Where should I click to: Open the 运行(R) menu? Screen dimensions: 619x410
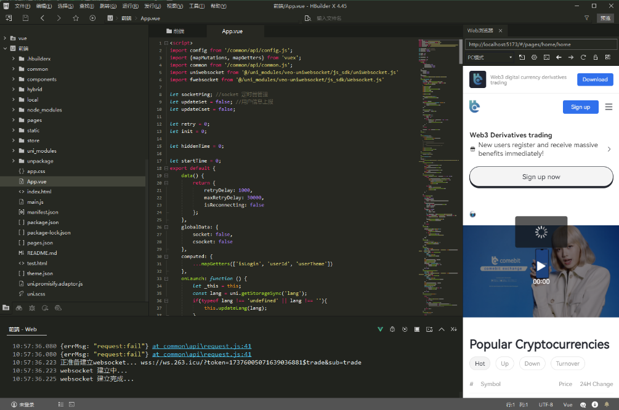(130, 6)
